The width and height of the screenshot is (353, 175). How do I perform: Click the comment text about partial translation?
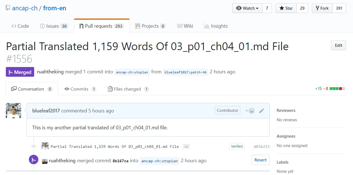[100, 128]
